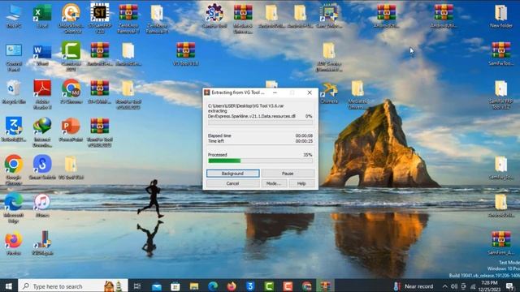520x292 pixels.
Task: Open the Mode... options
Action: (274, 183)
